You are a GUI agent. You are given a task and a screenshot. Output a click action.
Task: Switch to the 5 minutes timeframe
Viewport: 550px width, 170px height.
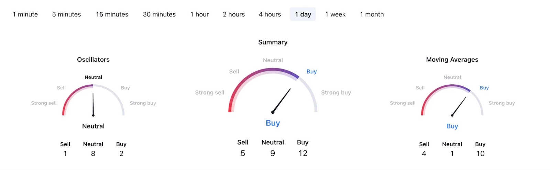(66, 14)
